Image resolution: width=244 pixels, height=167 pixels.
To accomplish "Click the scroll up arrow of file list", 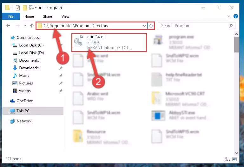I will (x=236, y=34).
